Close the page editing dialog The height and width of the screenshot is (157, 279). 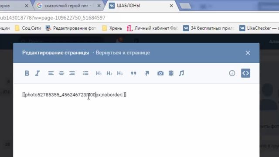(x=248, y=53)
